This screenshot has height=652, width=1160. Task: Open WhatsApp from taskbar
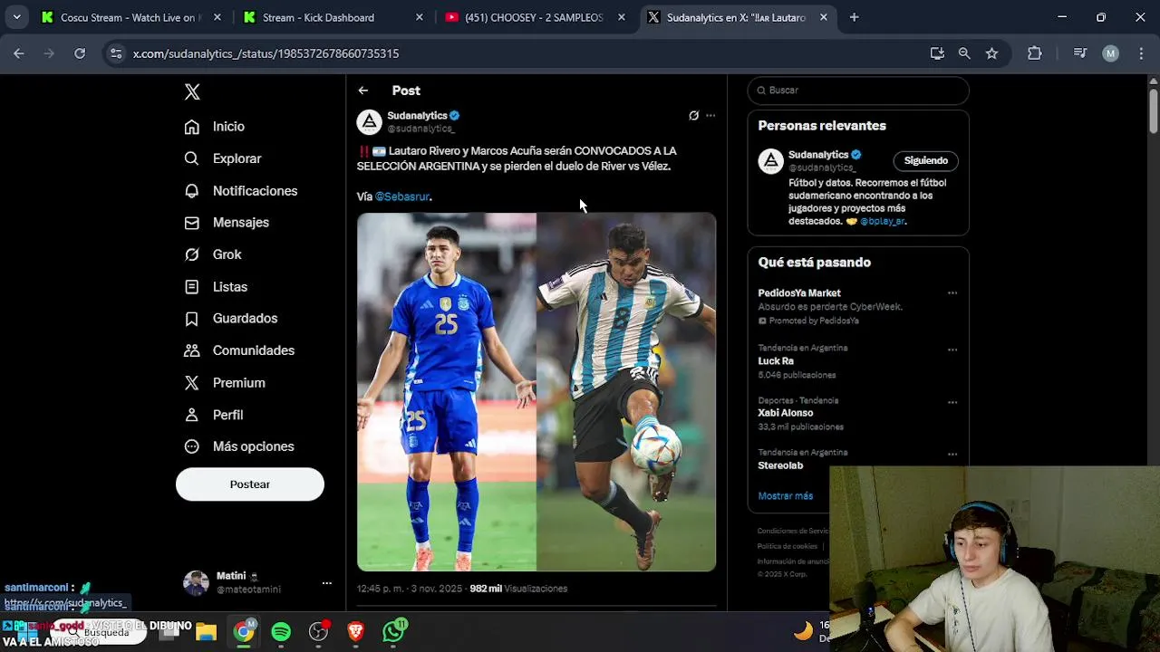pos(393,632)
